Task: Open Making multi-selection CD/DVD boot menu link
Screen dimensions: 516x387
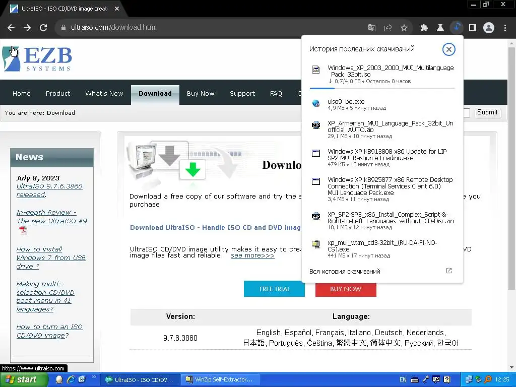Action: click(45, 296)
